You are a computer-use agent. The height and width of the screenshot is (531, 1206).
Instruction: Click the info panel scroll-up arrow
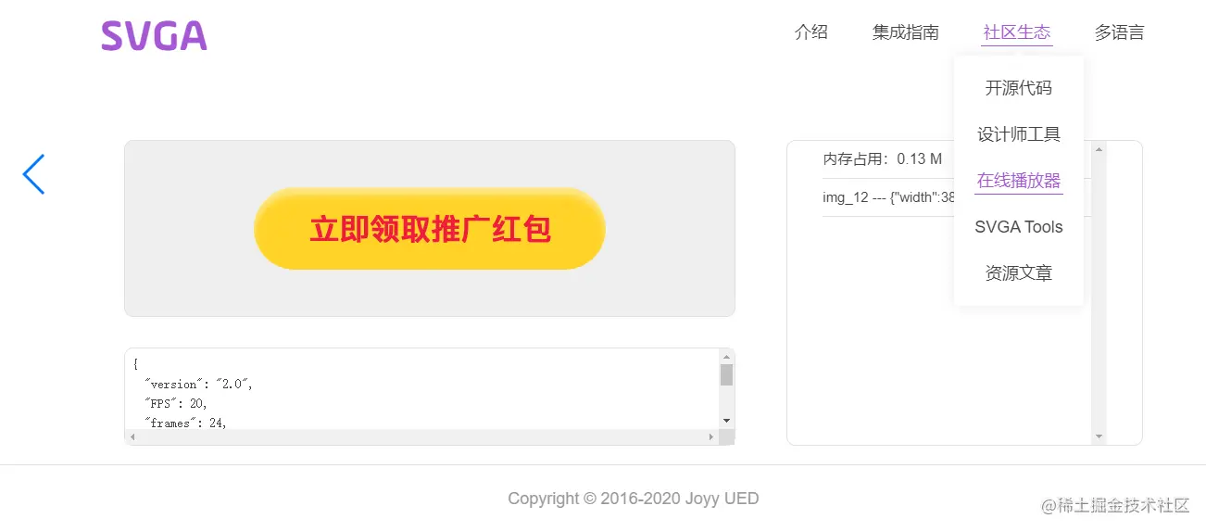coord(1099,149)
